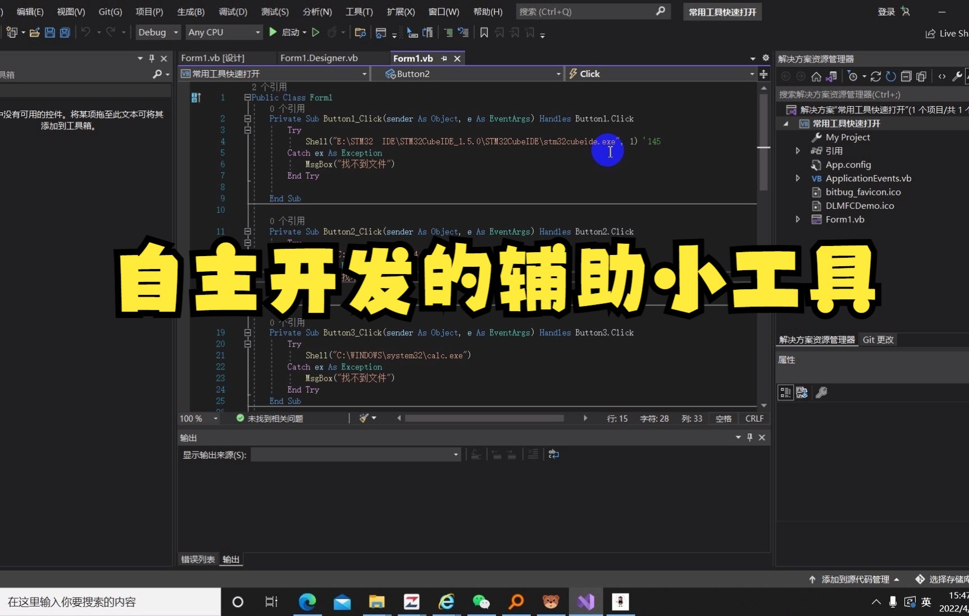Click Property Pages wrench in Properties panel
Image resolution: width=969 pixels, height=616 pixels.
821,393
